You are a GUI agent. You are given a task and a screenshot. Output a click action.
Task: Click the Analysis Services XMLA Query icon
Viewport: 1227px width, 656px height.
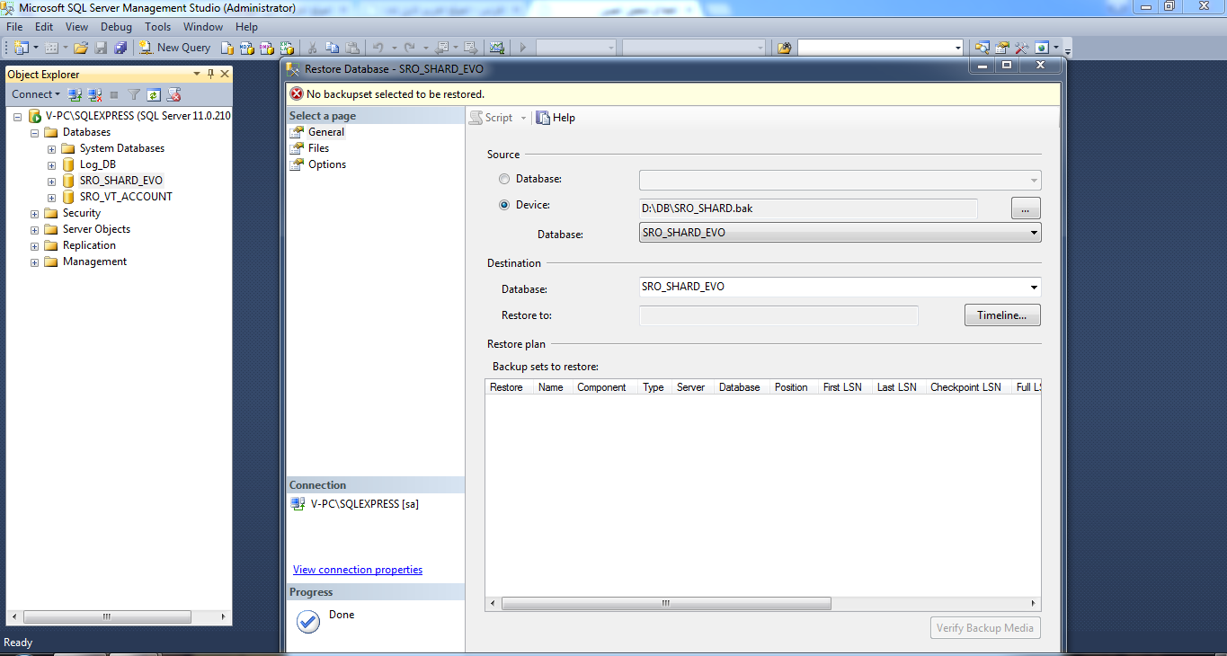click(x=287, y=48)
